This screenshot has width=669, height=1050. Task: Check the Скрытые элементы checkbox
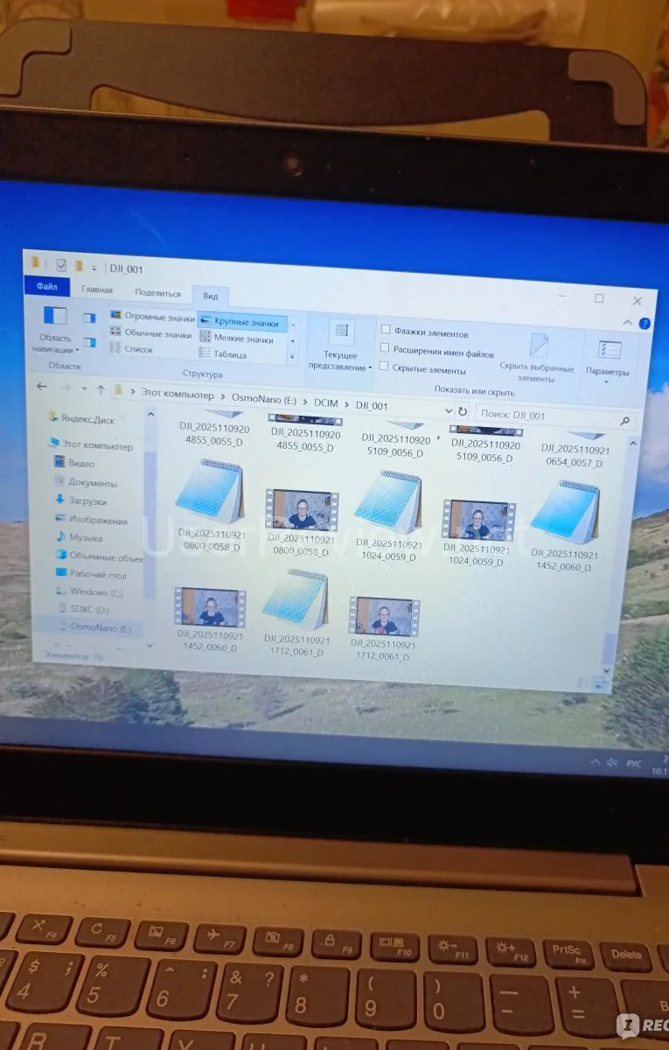(385, 367)
